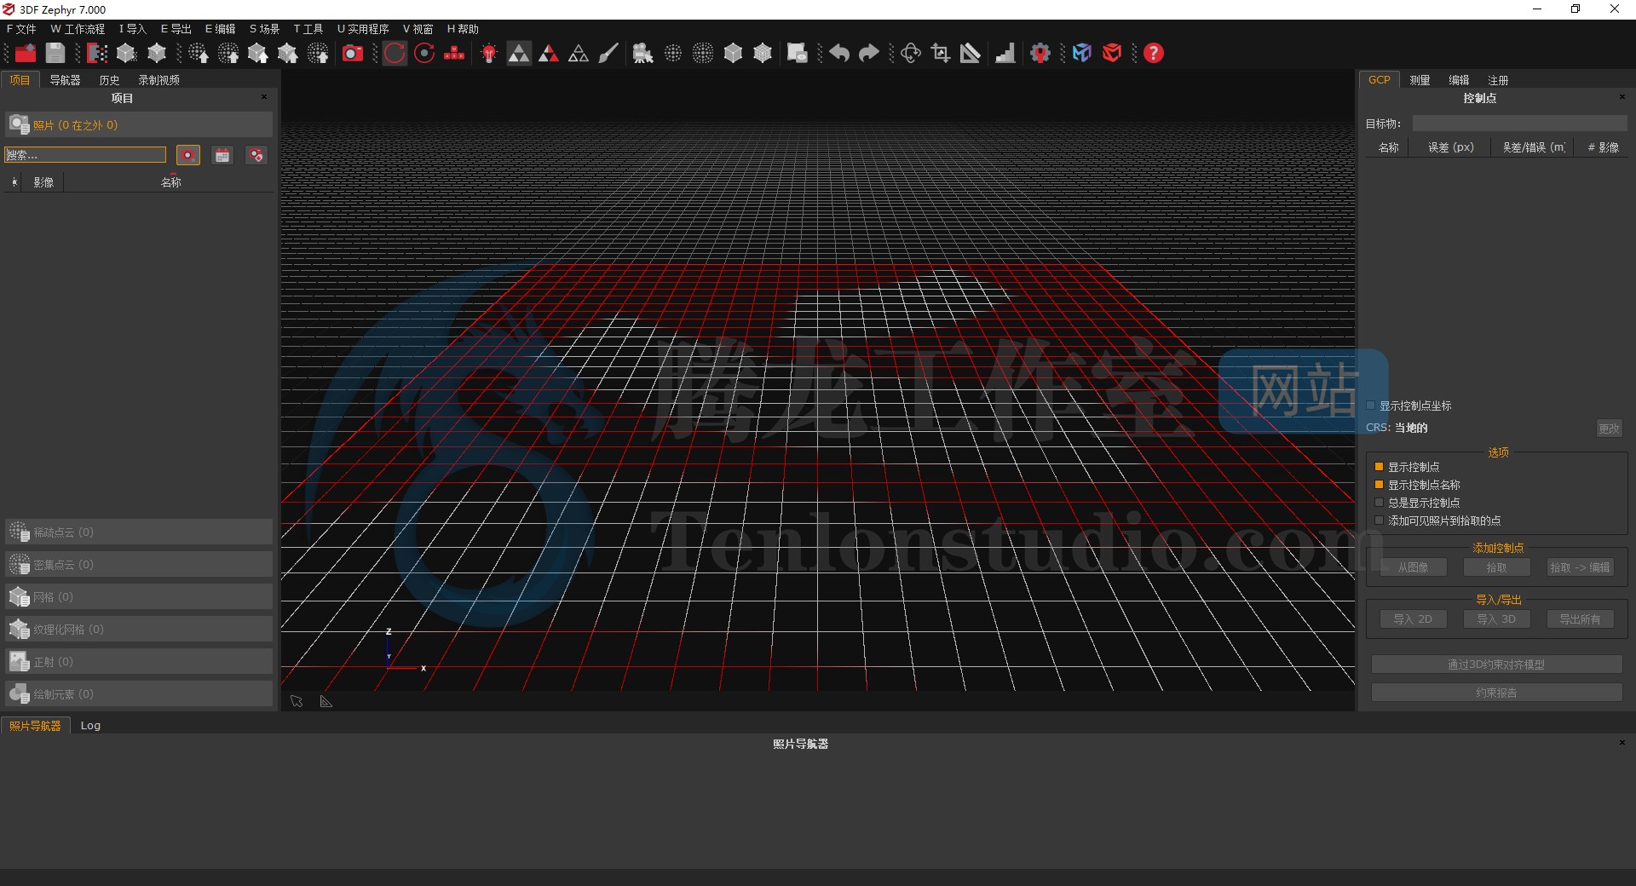Switch to the Log tab
The height and width of the screenshot is (886, 1636).
(x=90, y=726)
